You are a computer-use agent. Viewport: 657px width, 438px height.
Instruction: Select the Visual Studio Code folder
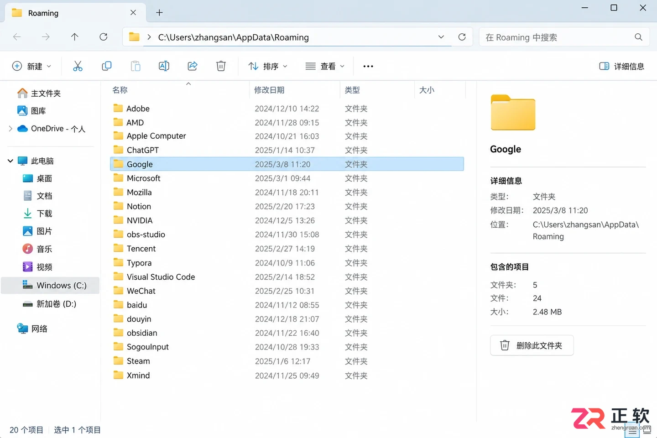tap(287, 277)
